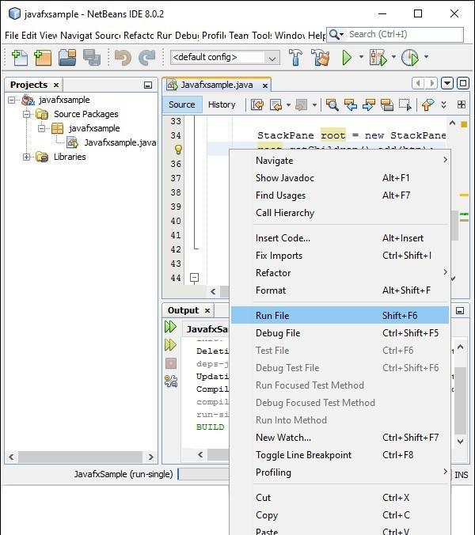This screenshot has width=475, height=535.
Task: Open the File menu
Action: point(11,35)
